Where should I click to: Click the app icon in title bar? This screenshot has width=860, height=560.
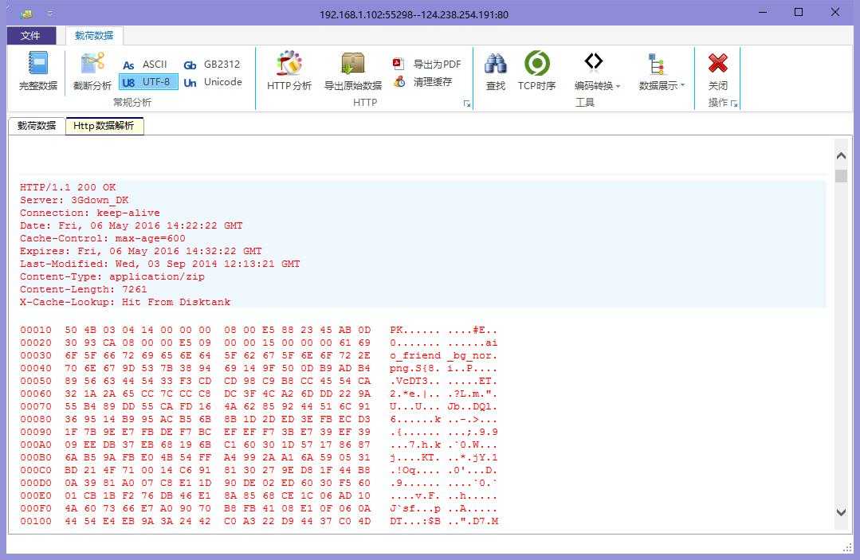(x=26, y=14)
